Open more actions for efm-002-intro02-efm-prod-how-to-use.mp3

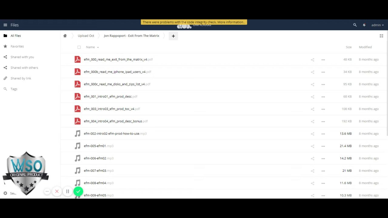click(323, 134)
